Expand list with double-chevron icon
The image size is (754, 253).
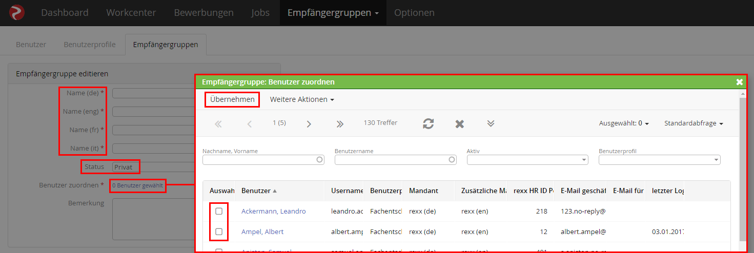(x=491, y=123)
